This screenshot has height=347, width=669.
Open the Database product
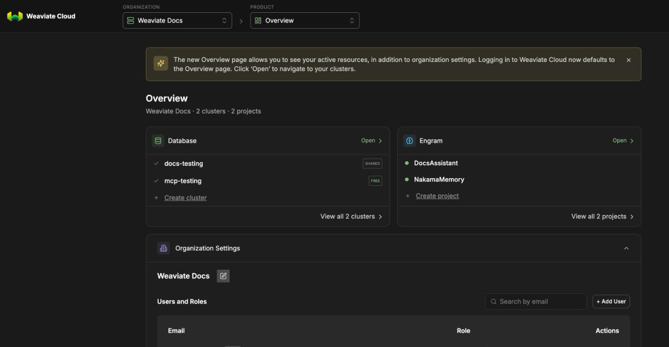tap(372, 141)
